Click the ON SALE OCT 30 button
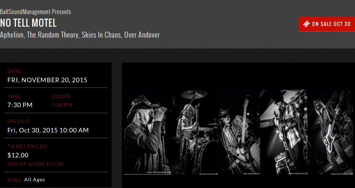This screenshot has height=188, width=355. pos(327,24)
